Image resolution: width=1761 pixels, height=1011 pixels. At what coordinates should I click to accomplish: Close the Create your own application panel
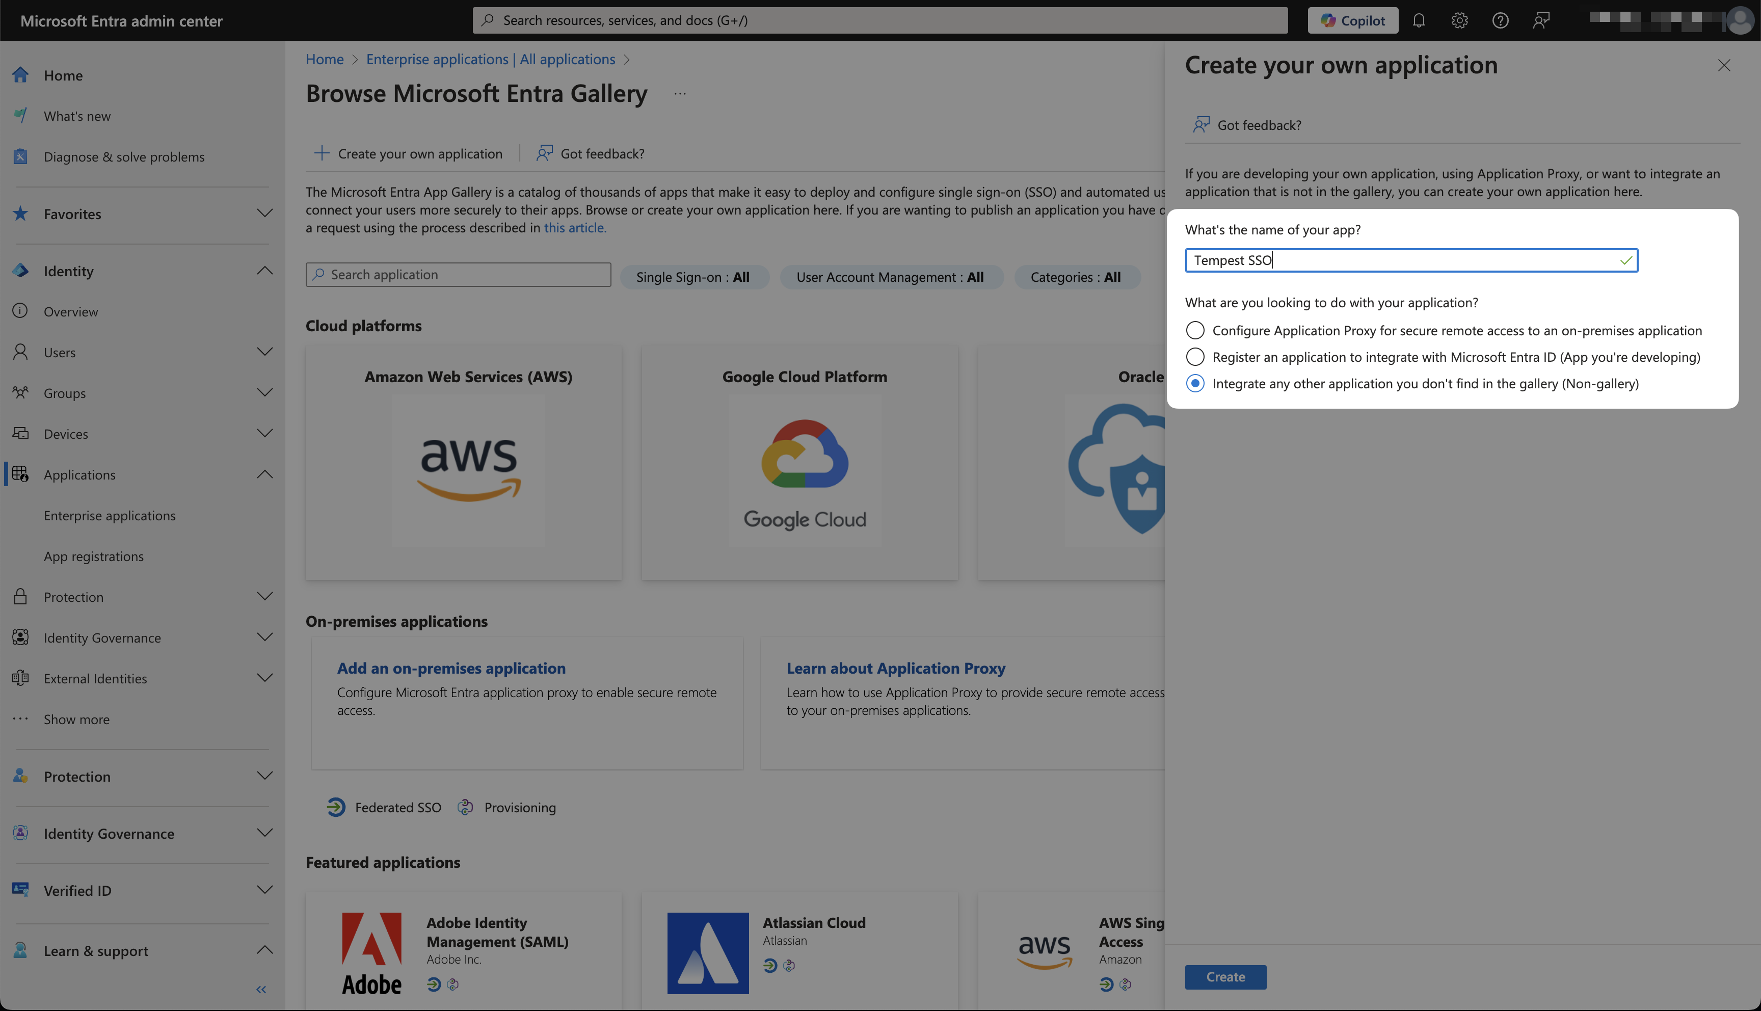tap(1723, 65)
